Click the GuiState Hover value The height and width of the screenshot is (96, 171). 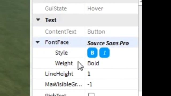coord(95,9)
